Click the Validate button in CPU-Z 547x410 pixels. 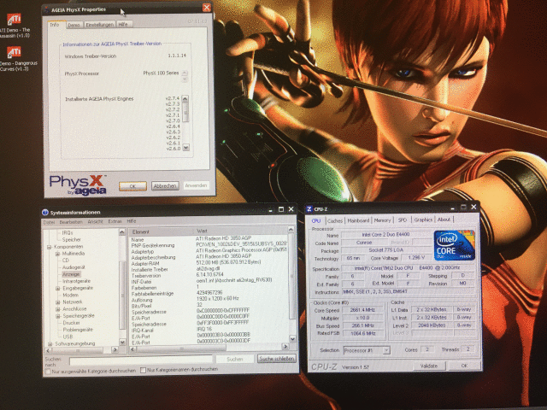click(429, 366)
